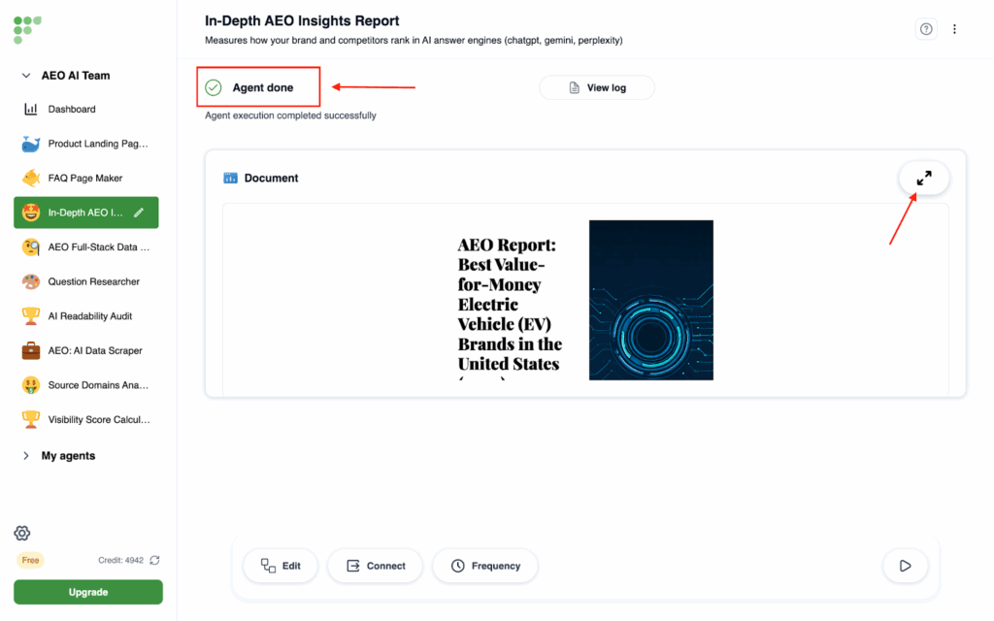Click the run agent play button

tap(905, 566)
